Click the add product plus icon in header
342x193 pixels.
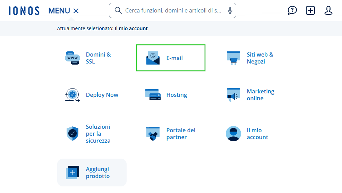[x=310, y=10]
